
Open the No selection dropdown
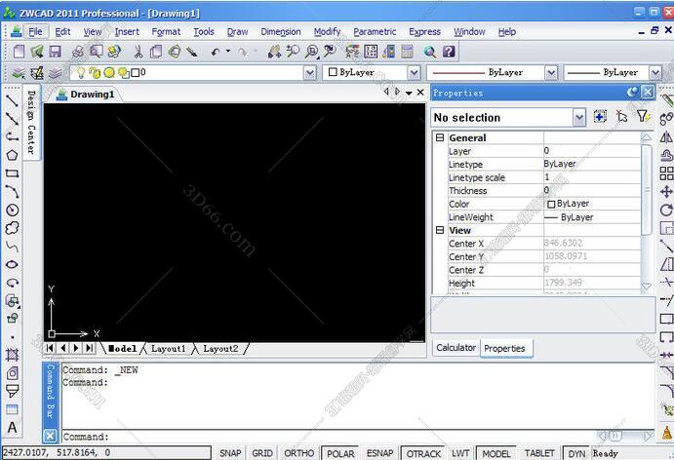(x=579, y=117)
